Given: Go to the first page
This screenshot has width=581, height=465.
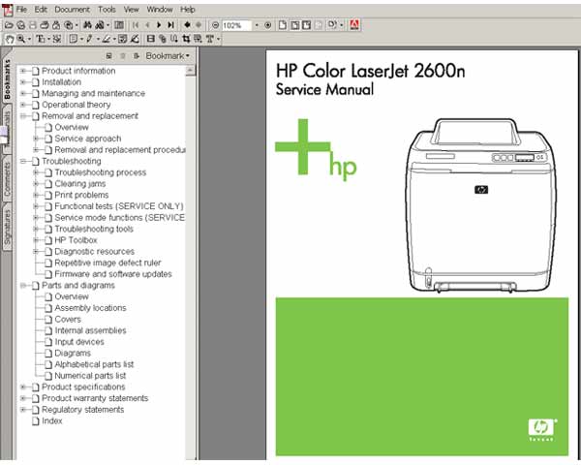Looking at the screenshot, I should (x=136, y=25).
